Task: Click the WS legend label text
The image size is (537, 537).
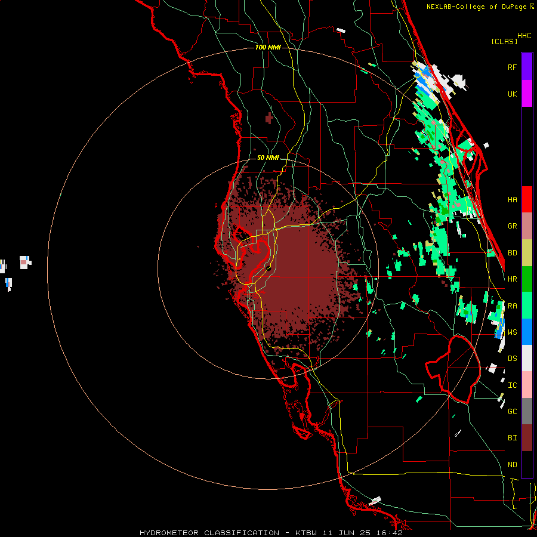Action: click(x=512, y=332)
